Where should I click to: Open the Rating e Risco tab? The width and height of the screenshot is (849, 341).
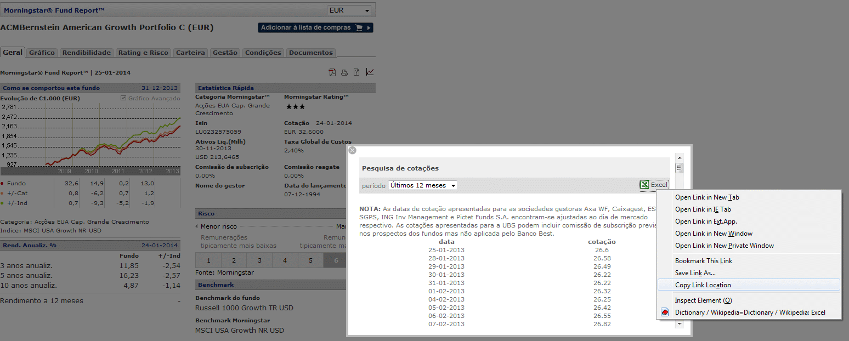pyautogui.click(x=143, y=53)
